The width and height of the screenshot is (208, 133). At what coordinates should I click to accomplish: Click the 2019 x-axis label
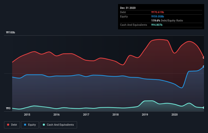click(145, 115)
